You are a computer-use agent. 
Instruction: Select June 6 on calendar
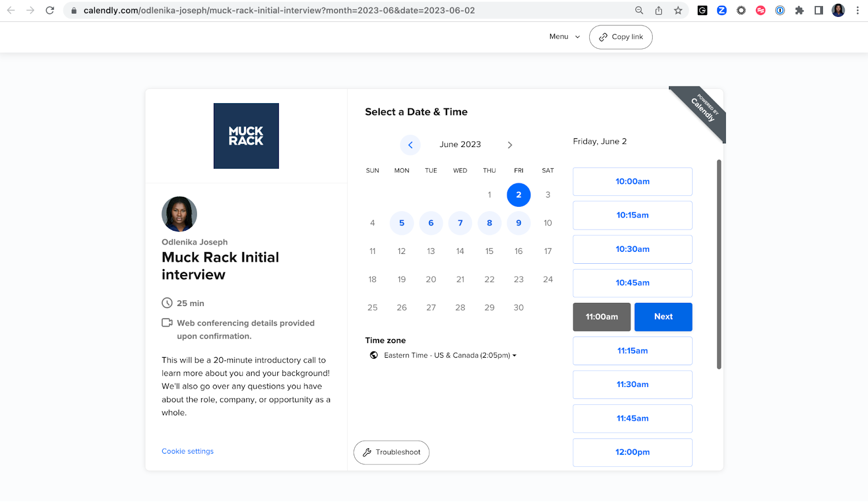tap(431, 223)
